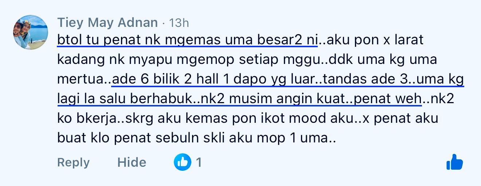The image size is (481, 186).
Task: Reply to Tiey May Adnan's comment
Action: point(73,162)
